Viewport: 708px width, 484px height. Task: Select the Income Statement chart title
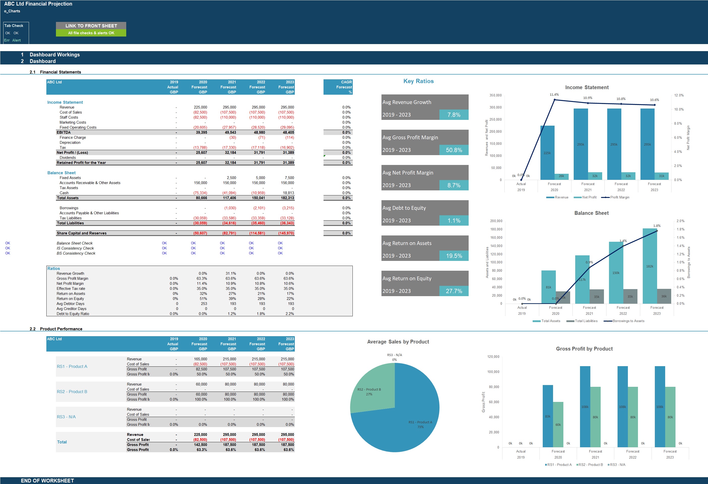[x=587, y=87]
